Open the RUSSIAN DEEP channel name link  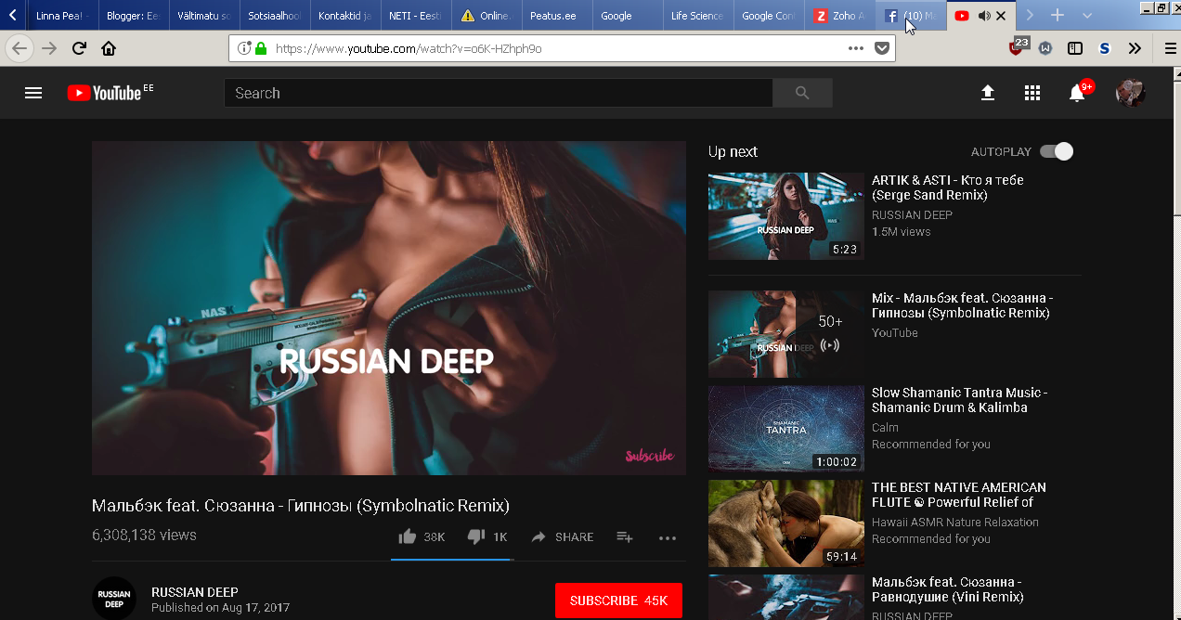tap(195, 592)
